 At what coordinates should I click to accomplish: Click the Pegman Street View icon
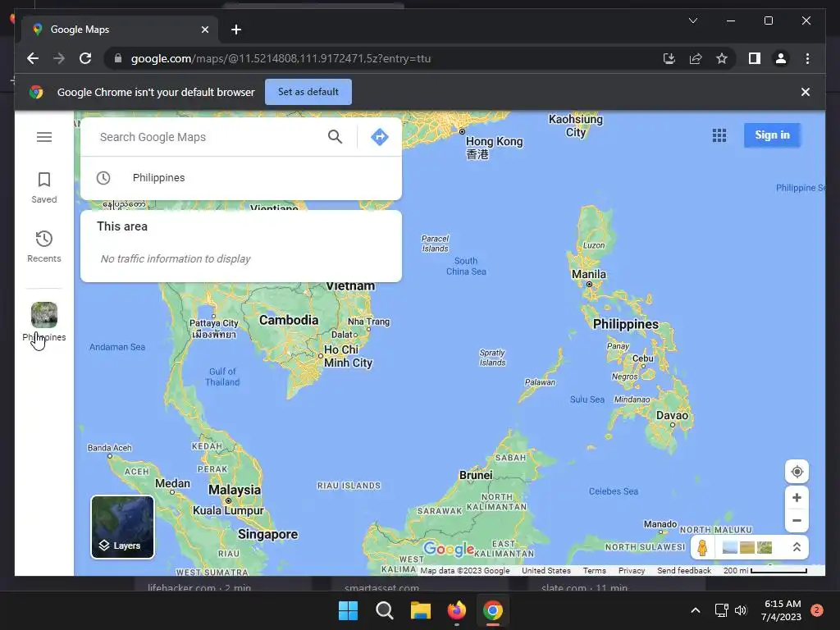click(x=702, y=547)
